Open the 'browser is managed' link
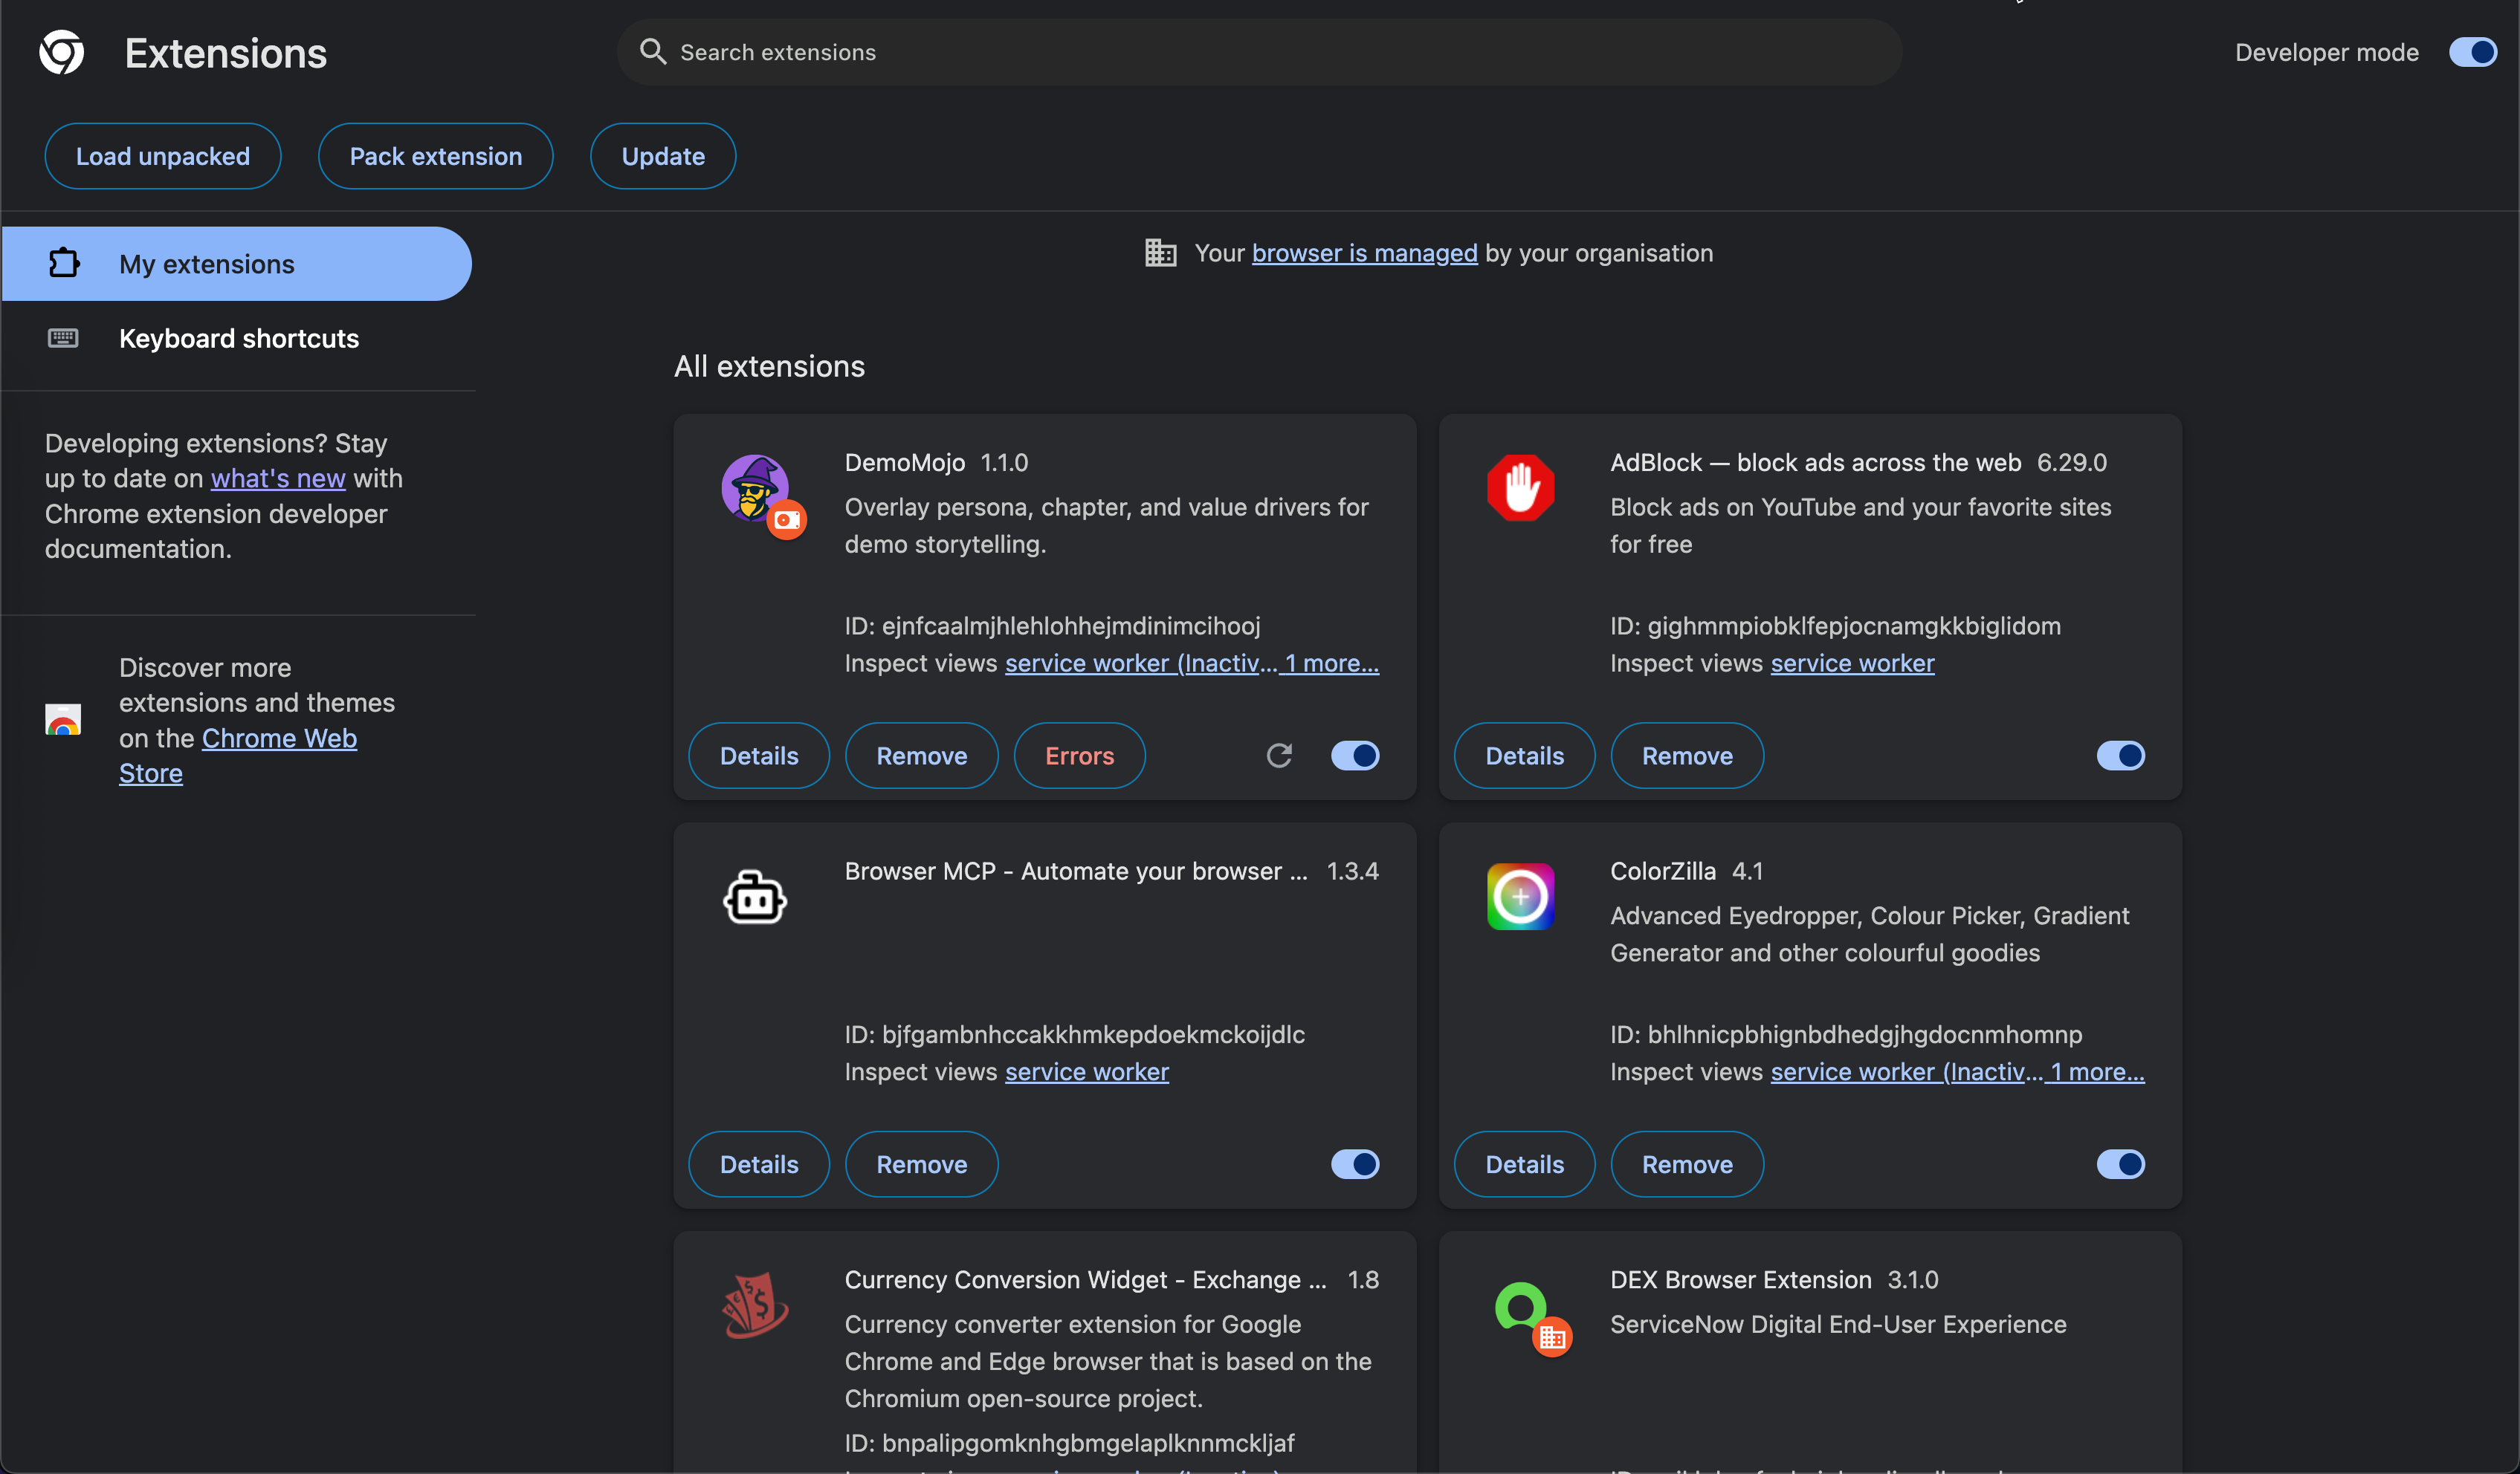The image size is (2520, 1474). click(1364, 253)
